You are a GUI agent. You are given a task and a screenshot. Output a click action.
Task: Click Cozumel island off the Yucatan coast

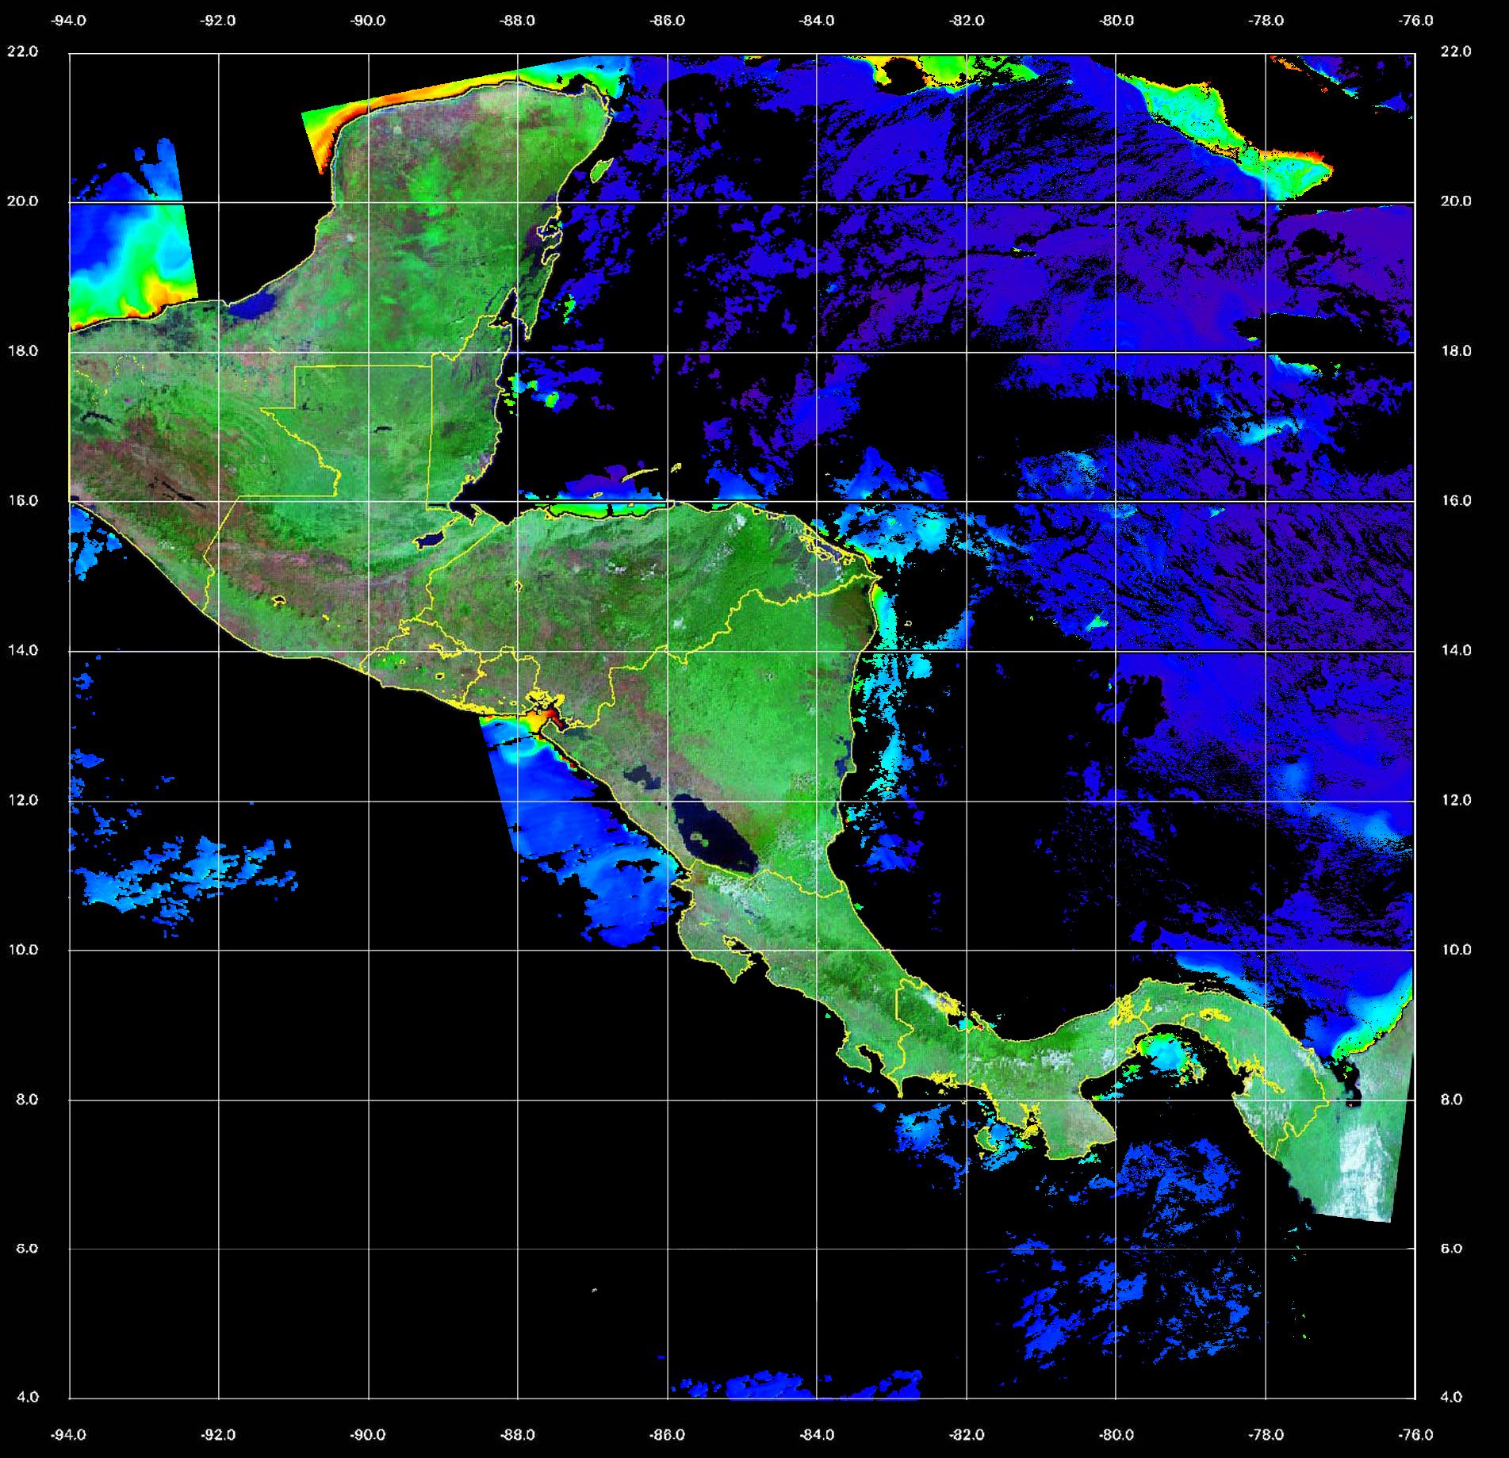(602, 169)
